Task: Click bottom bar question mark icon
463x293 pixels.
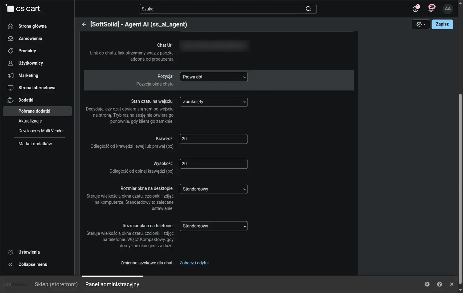Action: coord(440,284)
